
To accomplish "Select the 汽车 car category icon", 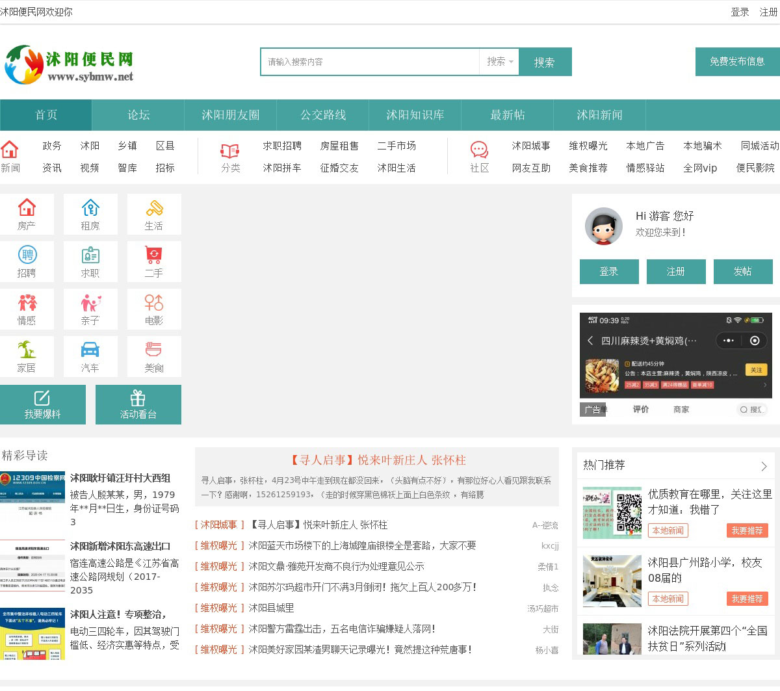I will click(90, 350).
